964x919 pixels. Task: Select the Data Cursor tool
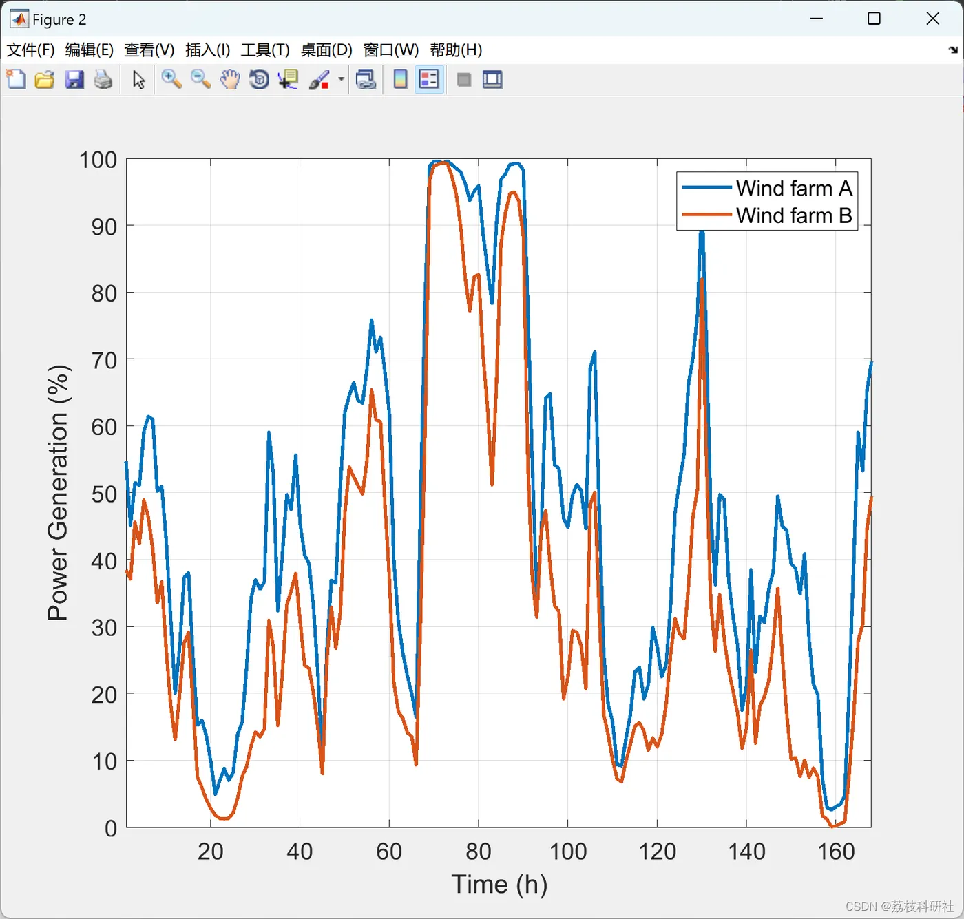click(x=289, y=80)
